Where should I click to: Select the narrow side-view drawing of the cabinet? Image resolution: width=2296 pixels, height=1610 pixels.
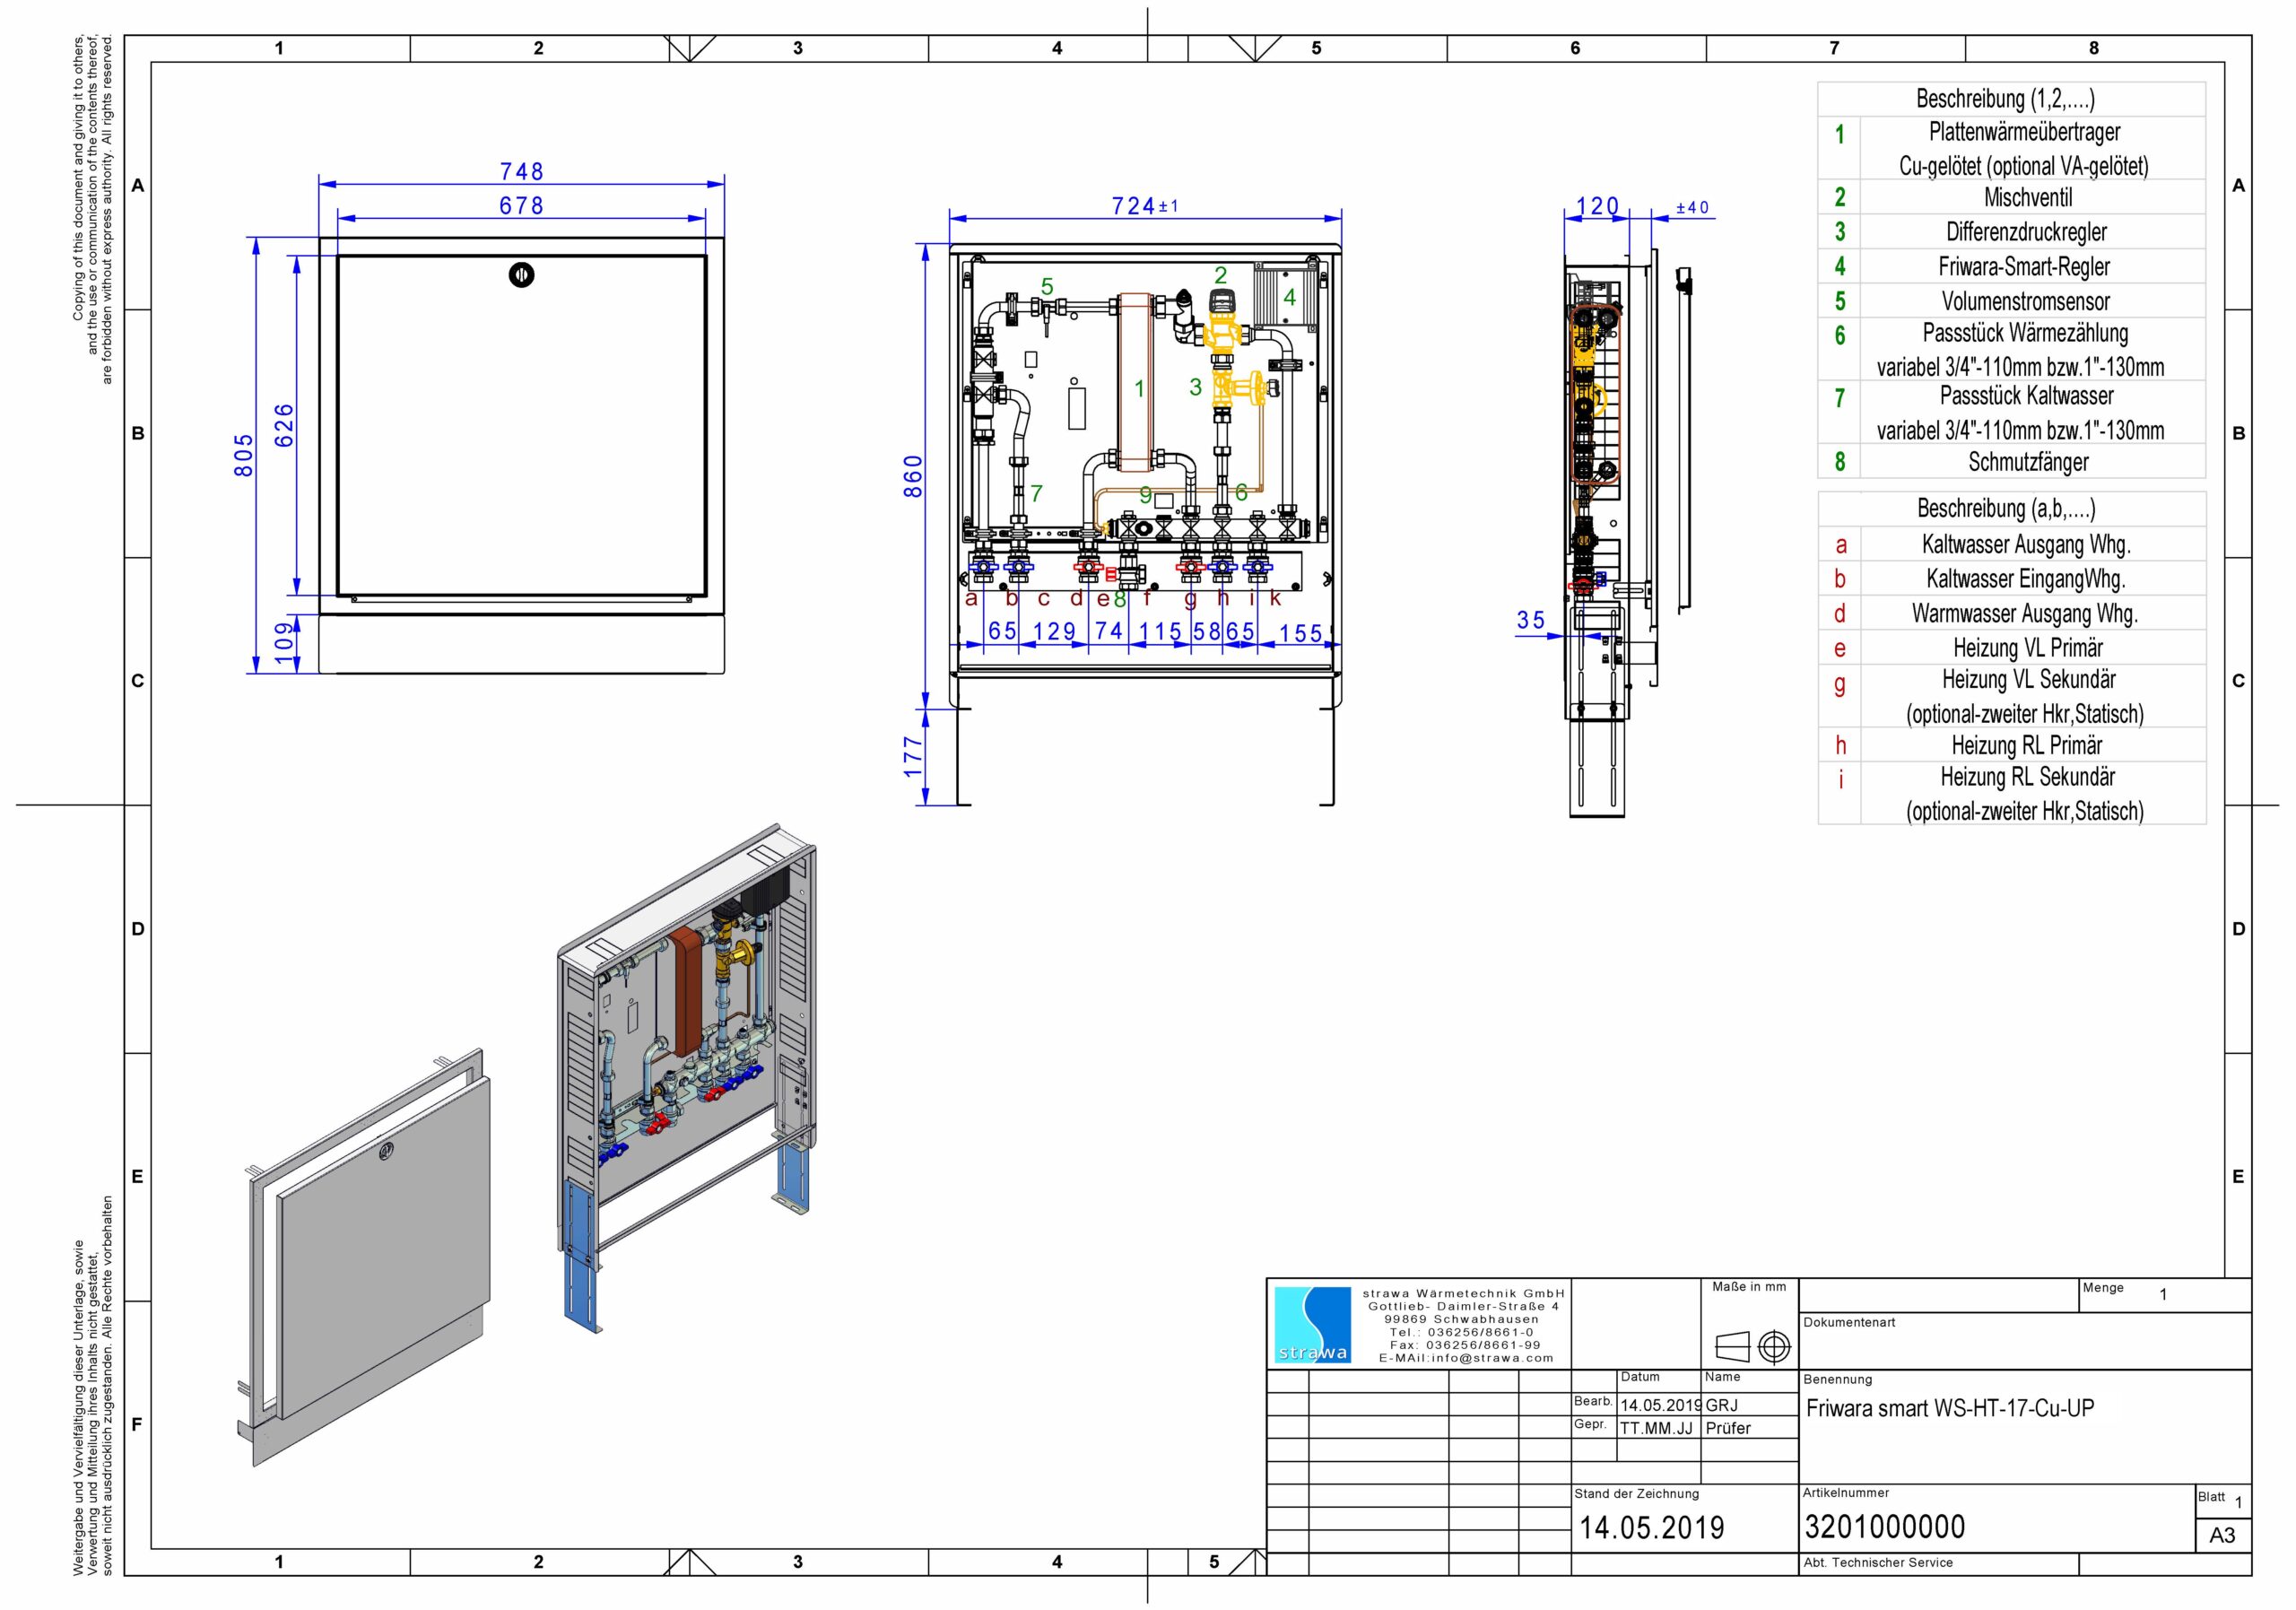[1627, 534]
